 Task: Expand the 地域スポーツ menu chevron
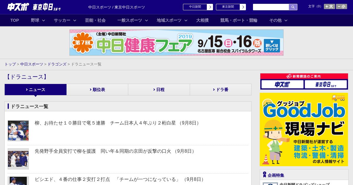pyautogui.click(x=186, y=21)
